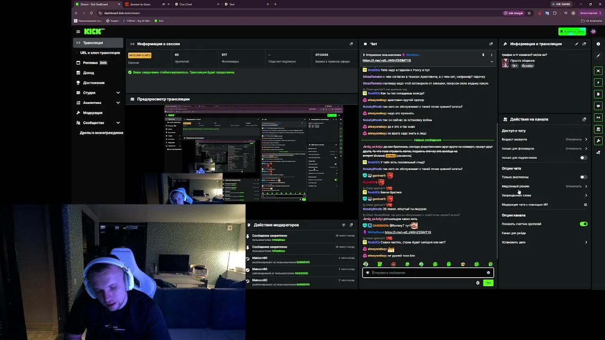Open banned words setting

point(544,195)
